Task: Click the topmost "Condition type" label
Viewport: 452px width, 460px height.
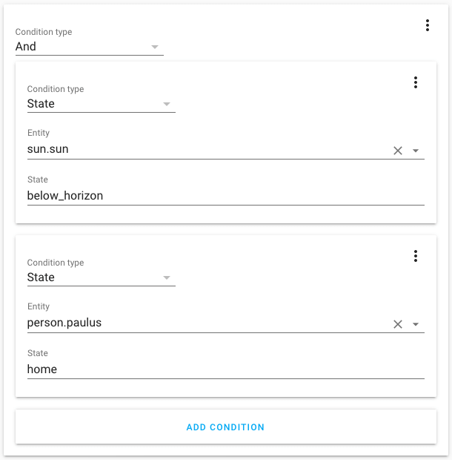Action: [x=44, y=33]
